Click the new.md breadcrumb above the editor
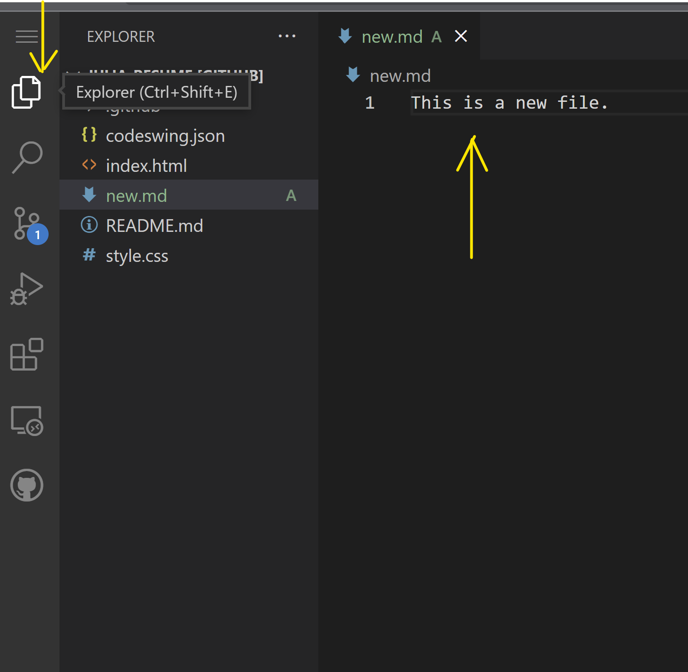Image resolution: width=688 pixels, height=672 pixels. click(x=400, y=75)
